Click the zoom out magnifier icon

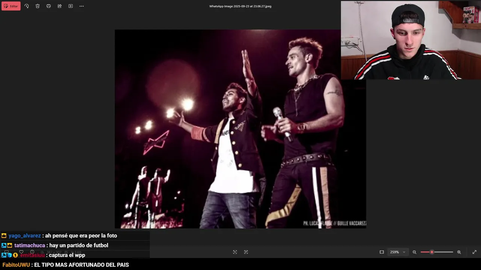pyautogui.click(x=414, y=252)
